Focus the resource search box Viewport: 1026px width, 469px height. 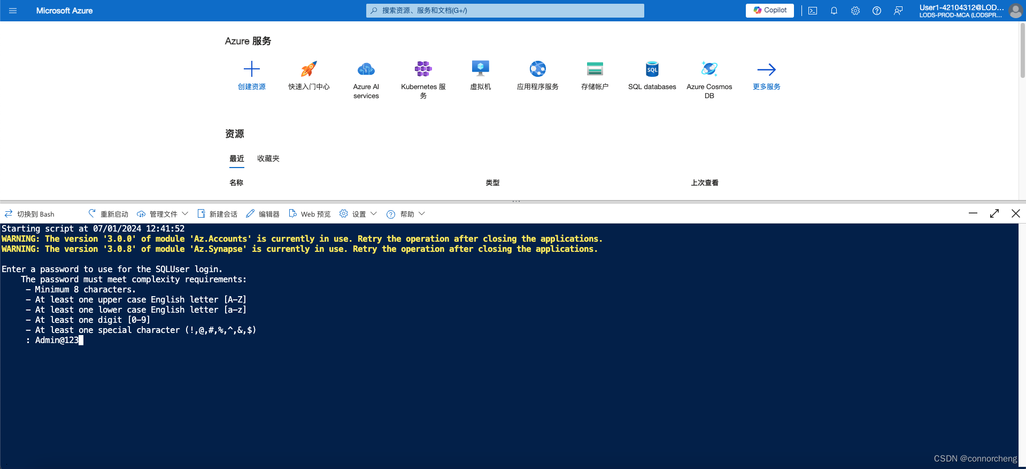coord(505,11)
